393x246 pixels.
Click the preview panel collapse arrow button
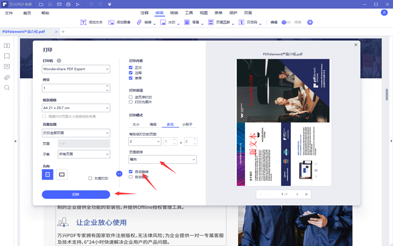click(x=119, y=174)
